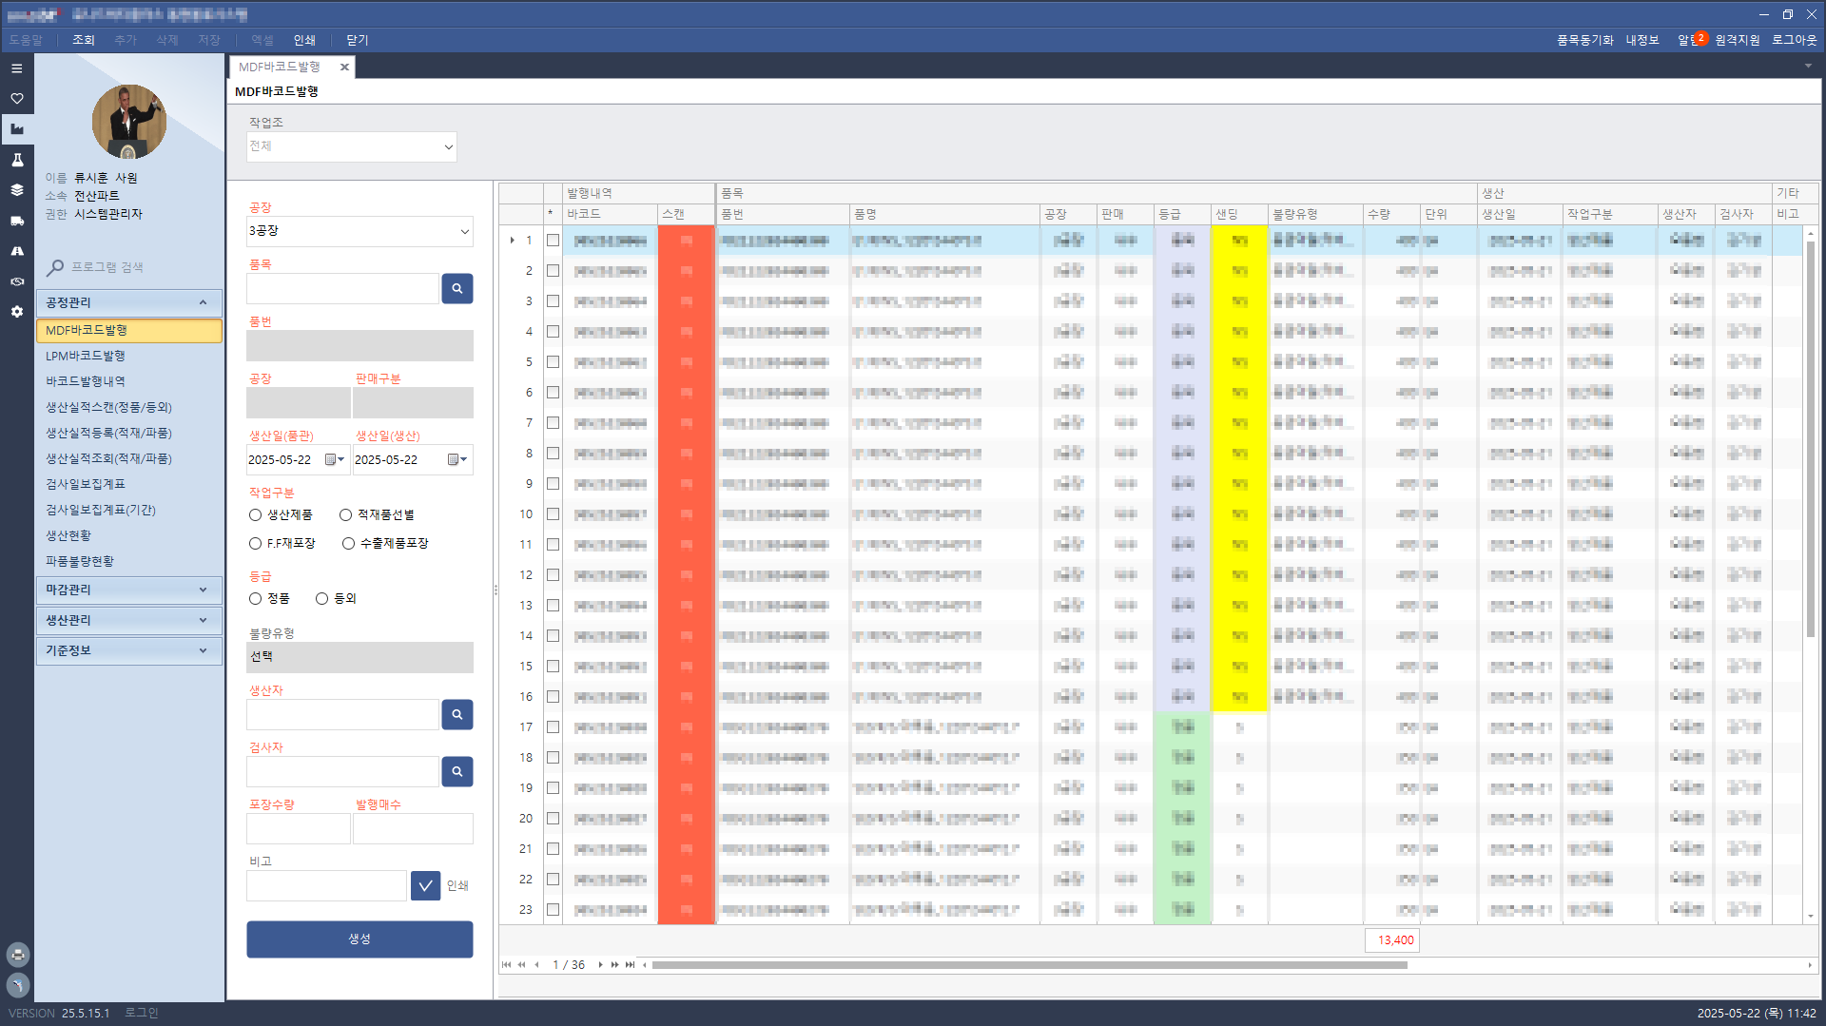Go to previous page of grid

point(536,964)
